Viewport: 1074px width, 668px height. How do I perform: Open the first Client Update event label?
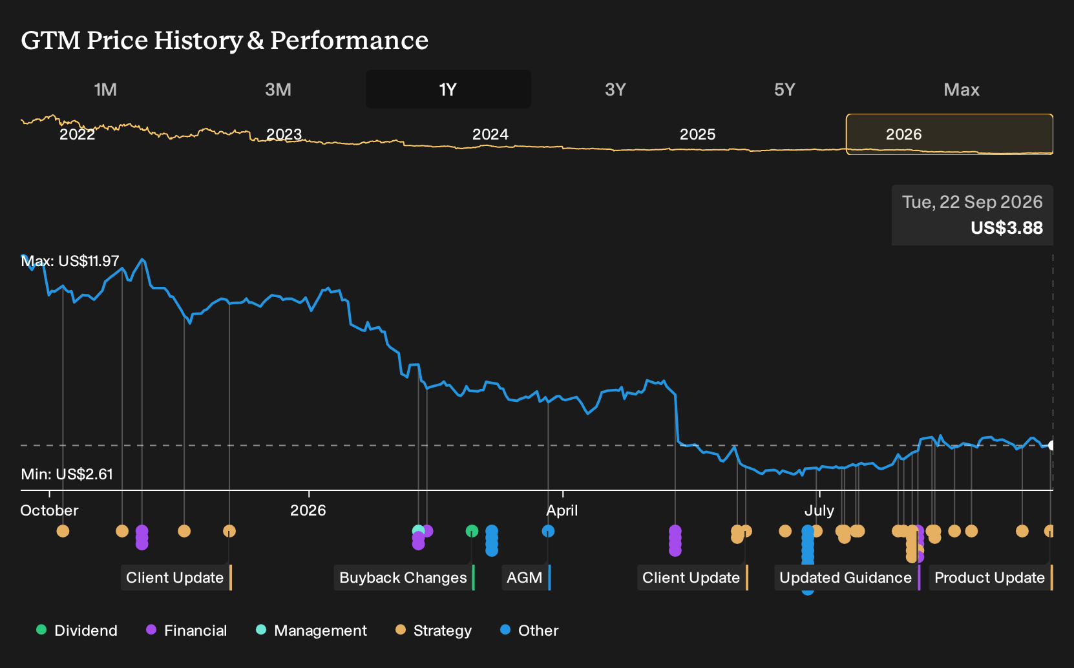[176, 578]
